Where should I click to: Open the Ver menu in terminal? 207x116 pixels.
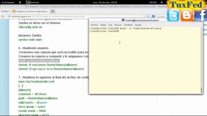click(110, 25)
